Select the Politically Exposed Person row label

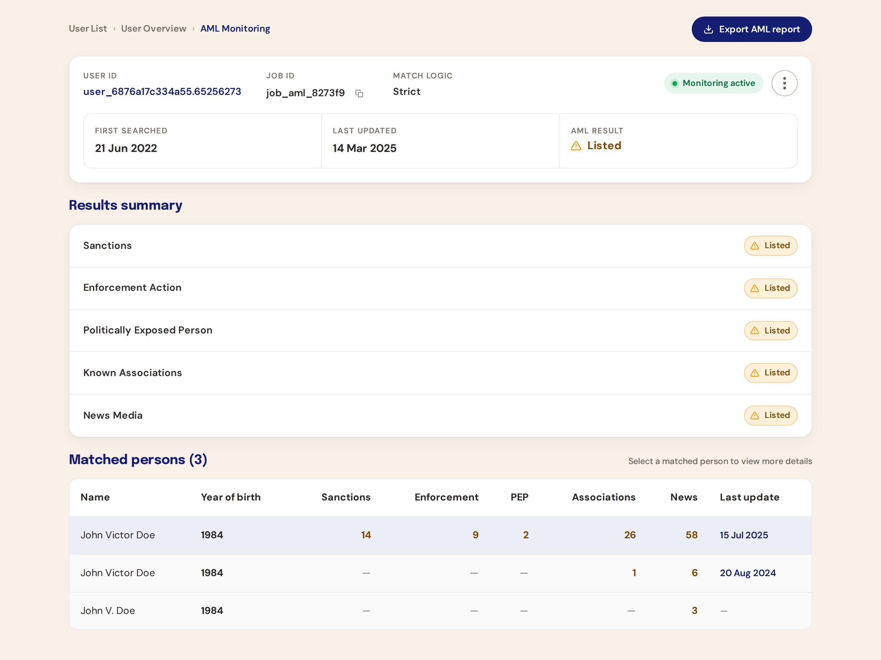pos(148,330)
